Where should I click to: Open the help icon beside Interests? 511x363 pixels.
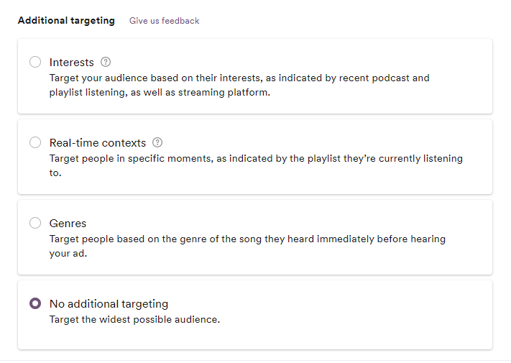click(x=106, y=62)
